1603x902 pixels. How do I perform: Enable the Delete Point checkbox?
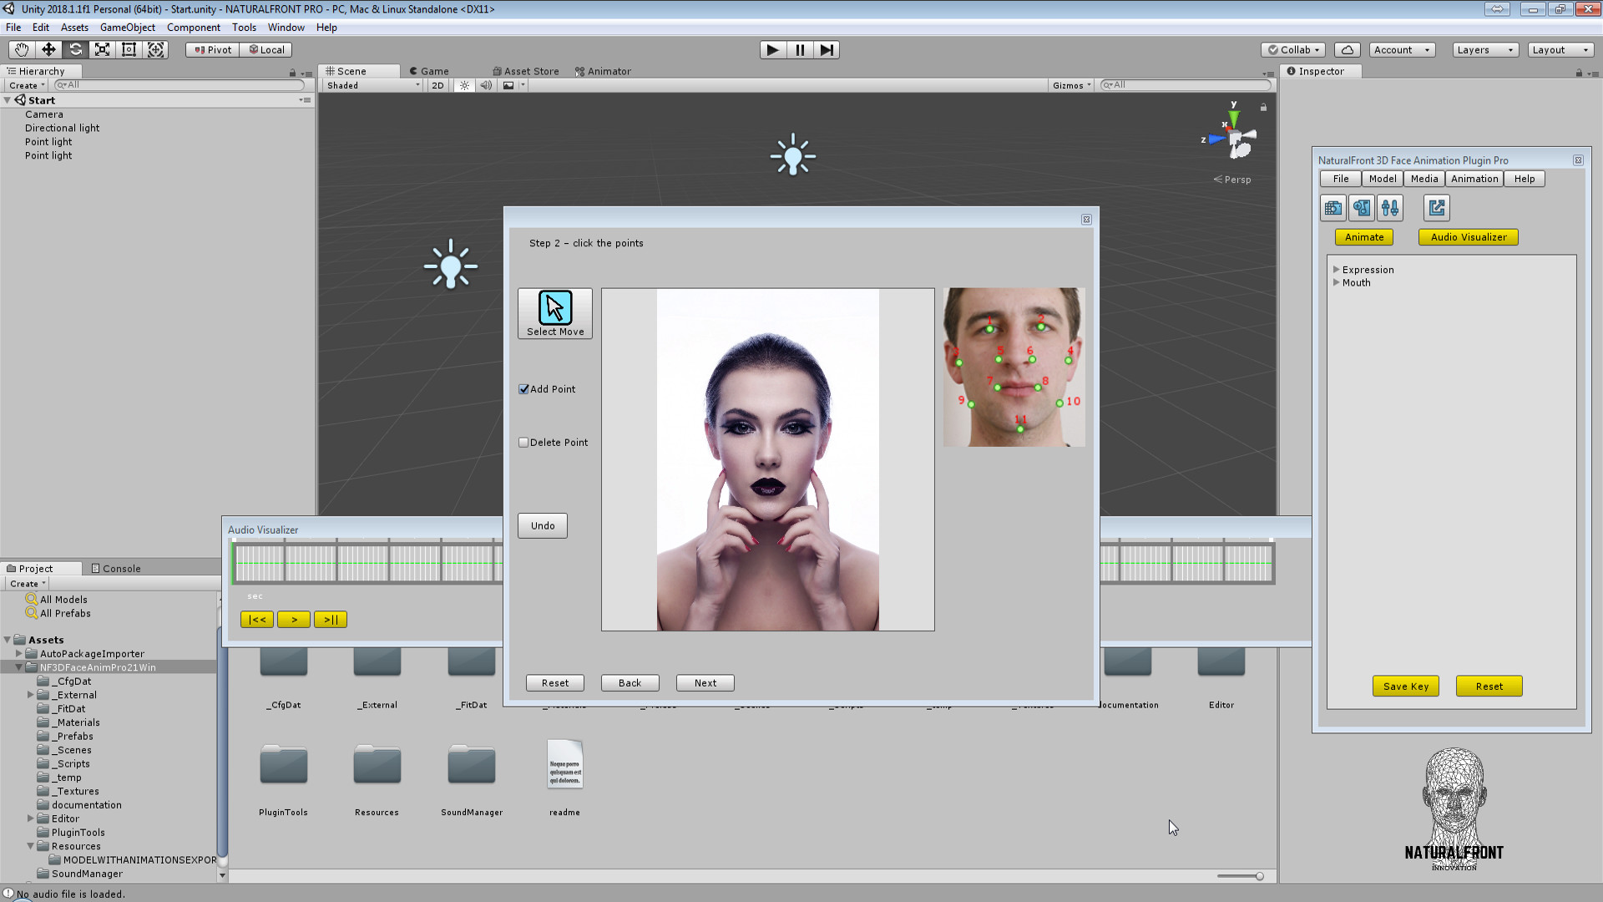(523, 442)
